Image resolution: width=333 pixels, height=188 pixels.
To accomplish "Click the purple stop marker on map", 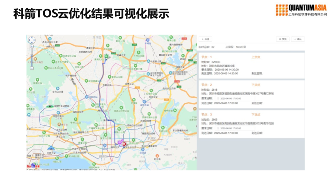I will [x=120, y=142].
